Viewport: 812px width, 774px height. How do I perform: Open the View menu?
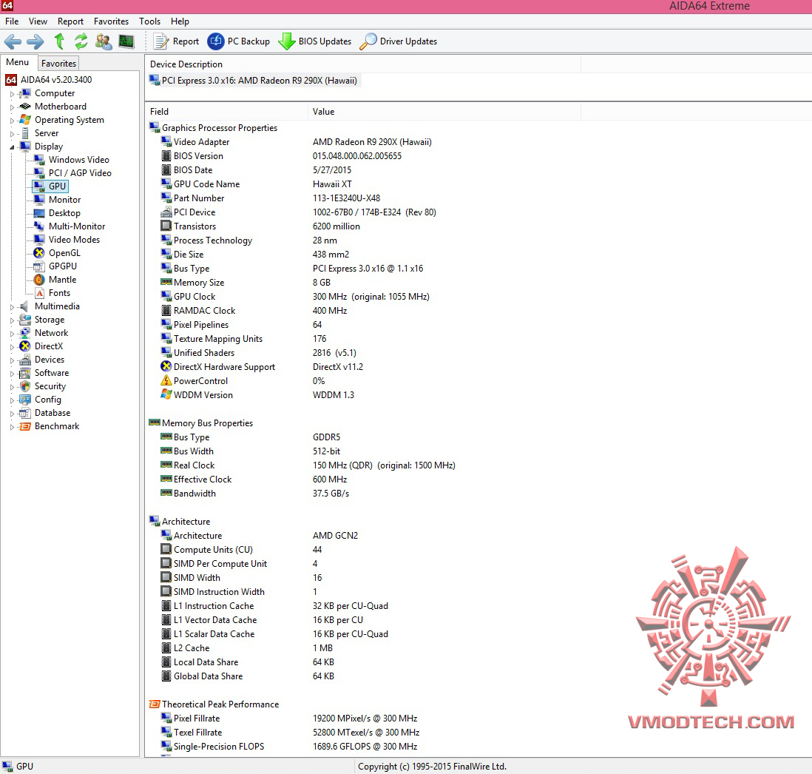click(38, 21)
